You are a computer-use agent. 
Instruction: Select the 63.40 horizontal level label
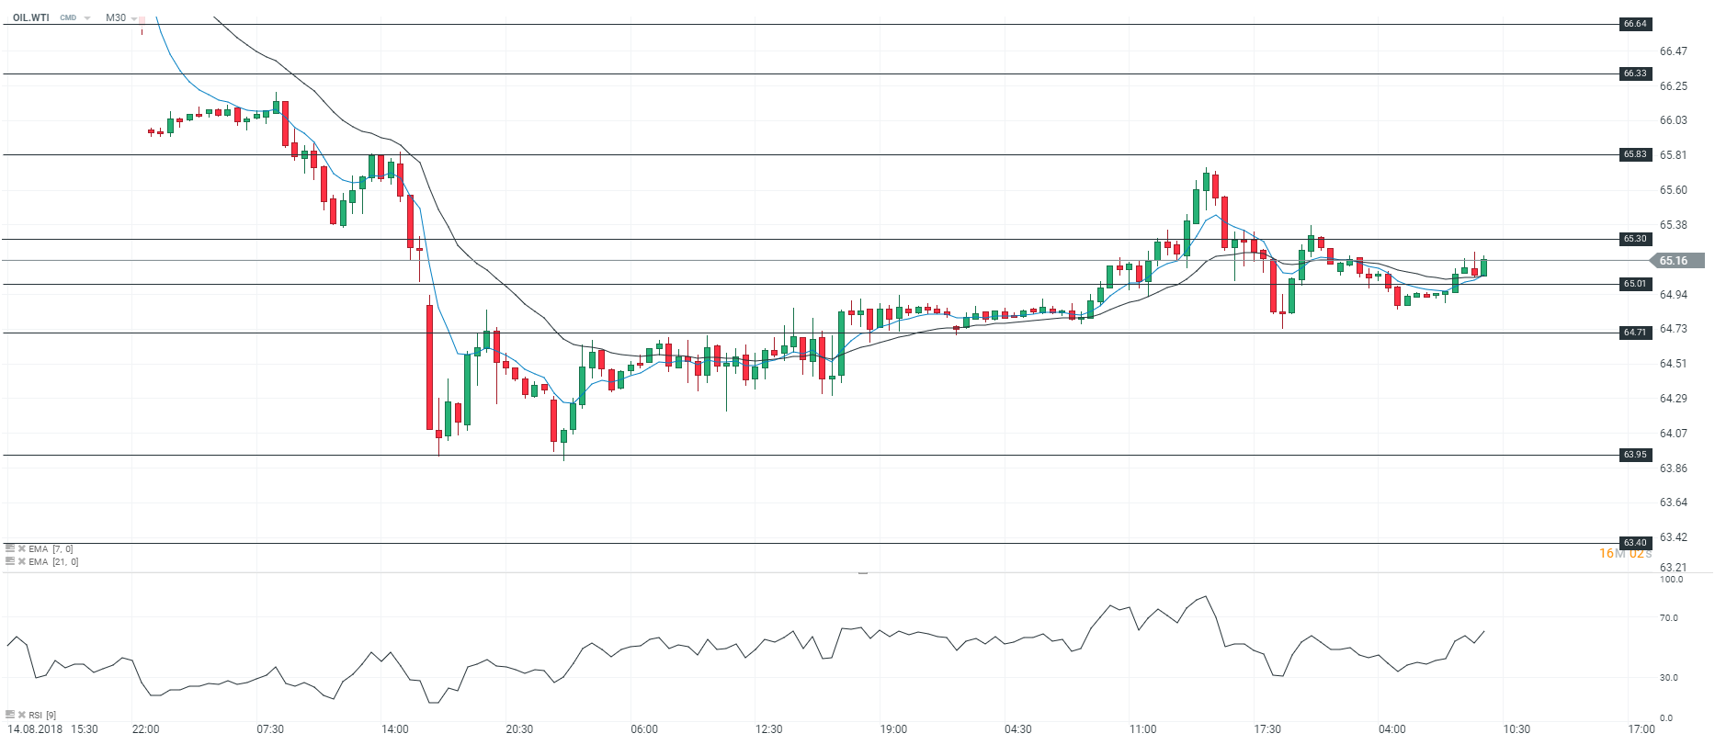click(1635, 543)
